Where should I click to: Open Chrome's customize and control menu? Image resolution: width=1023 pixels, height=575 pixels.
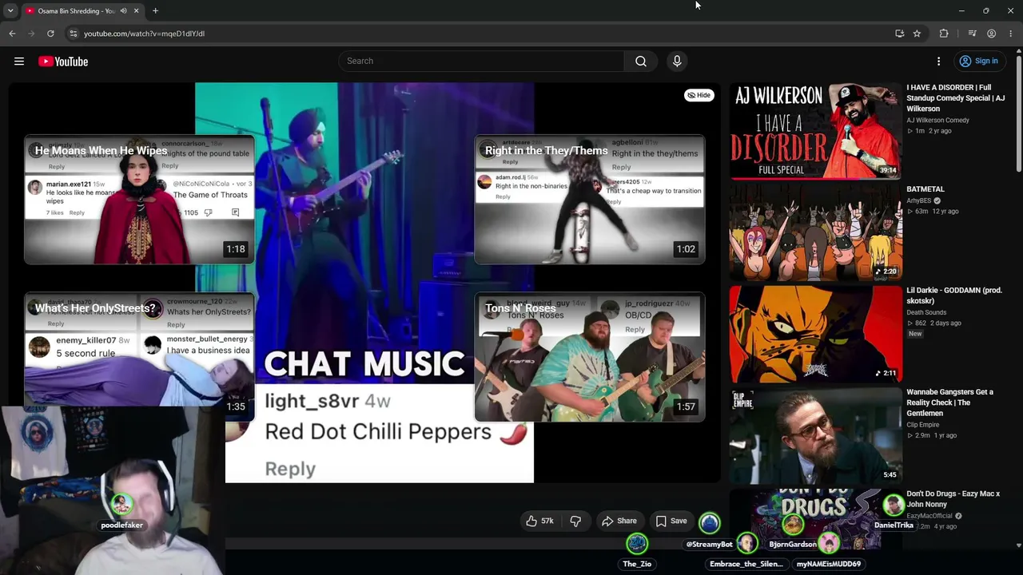click(1010, 34)
